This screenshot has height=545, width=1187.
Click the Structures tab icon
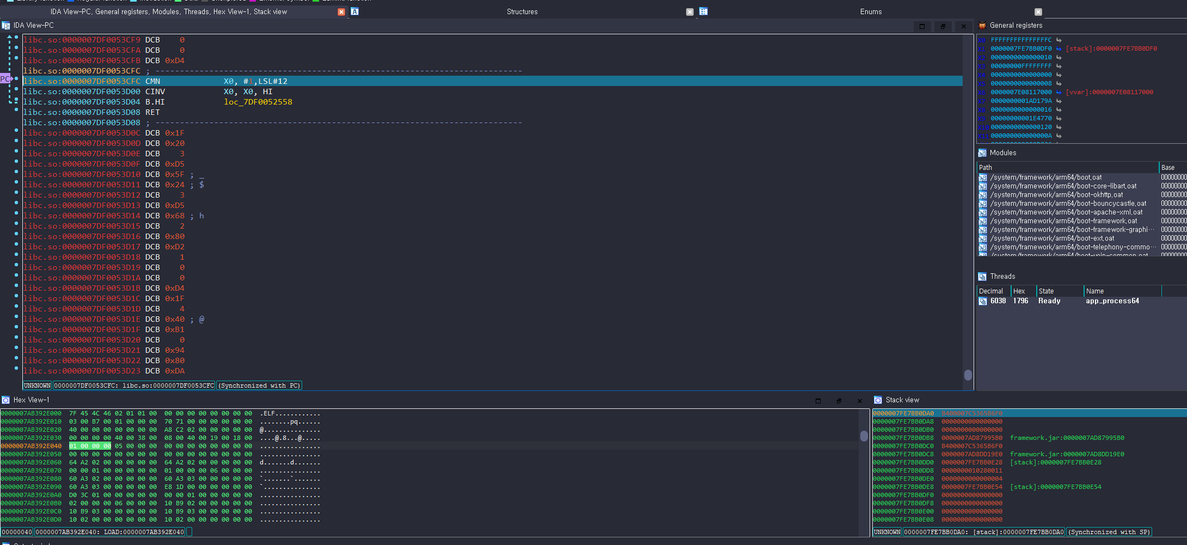[x=354, y=11]
